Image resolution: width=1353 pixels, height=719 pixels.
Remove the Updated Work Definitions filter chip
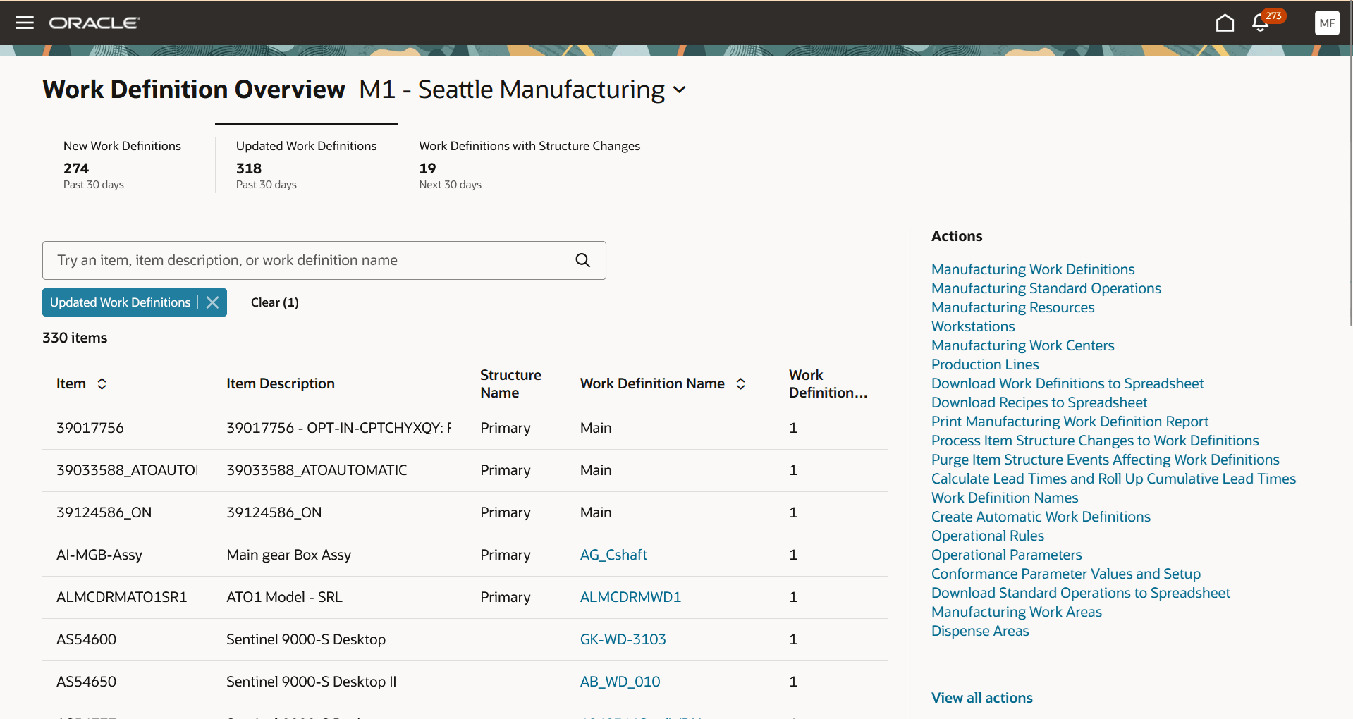[212, 302]
